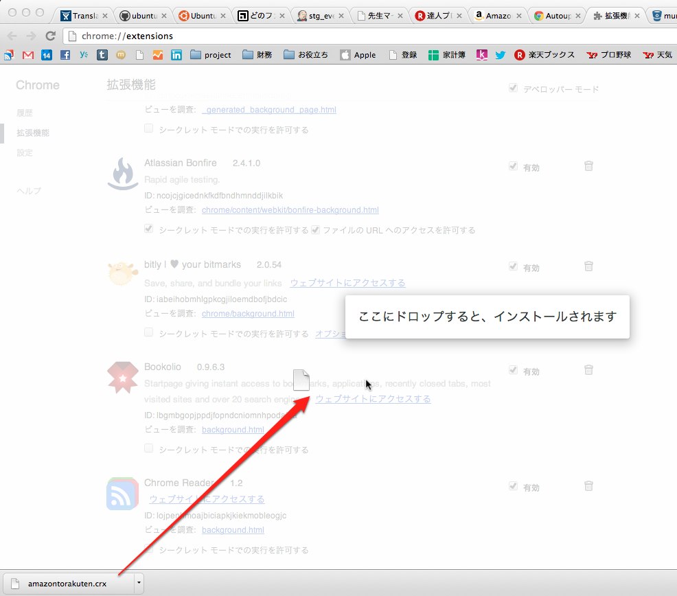Open the blue calendar 14 bookmark
The width and height of the screenshot is (677, 596).
[47, 55]
